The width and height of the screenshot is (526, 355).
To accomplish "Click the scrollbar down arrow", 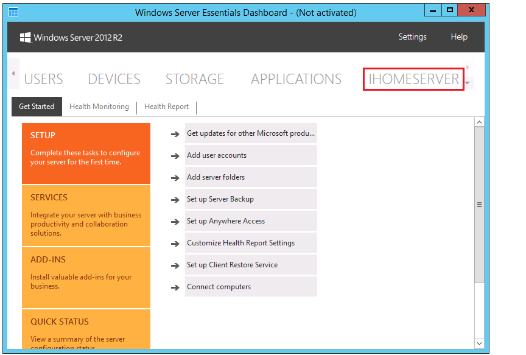I will point(479,343).
